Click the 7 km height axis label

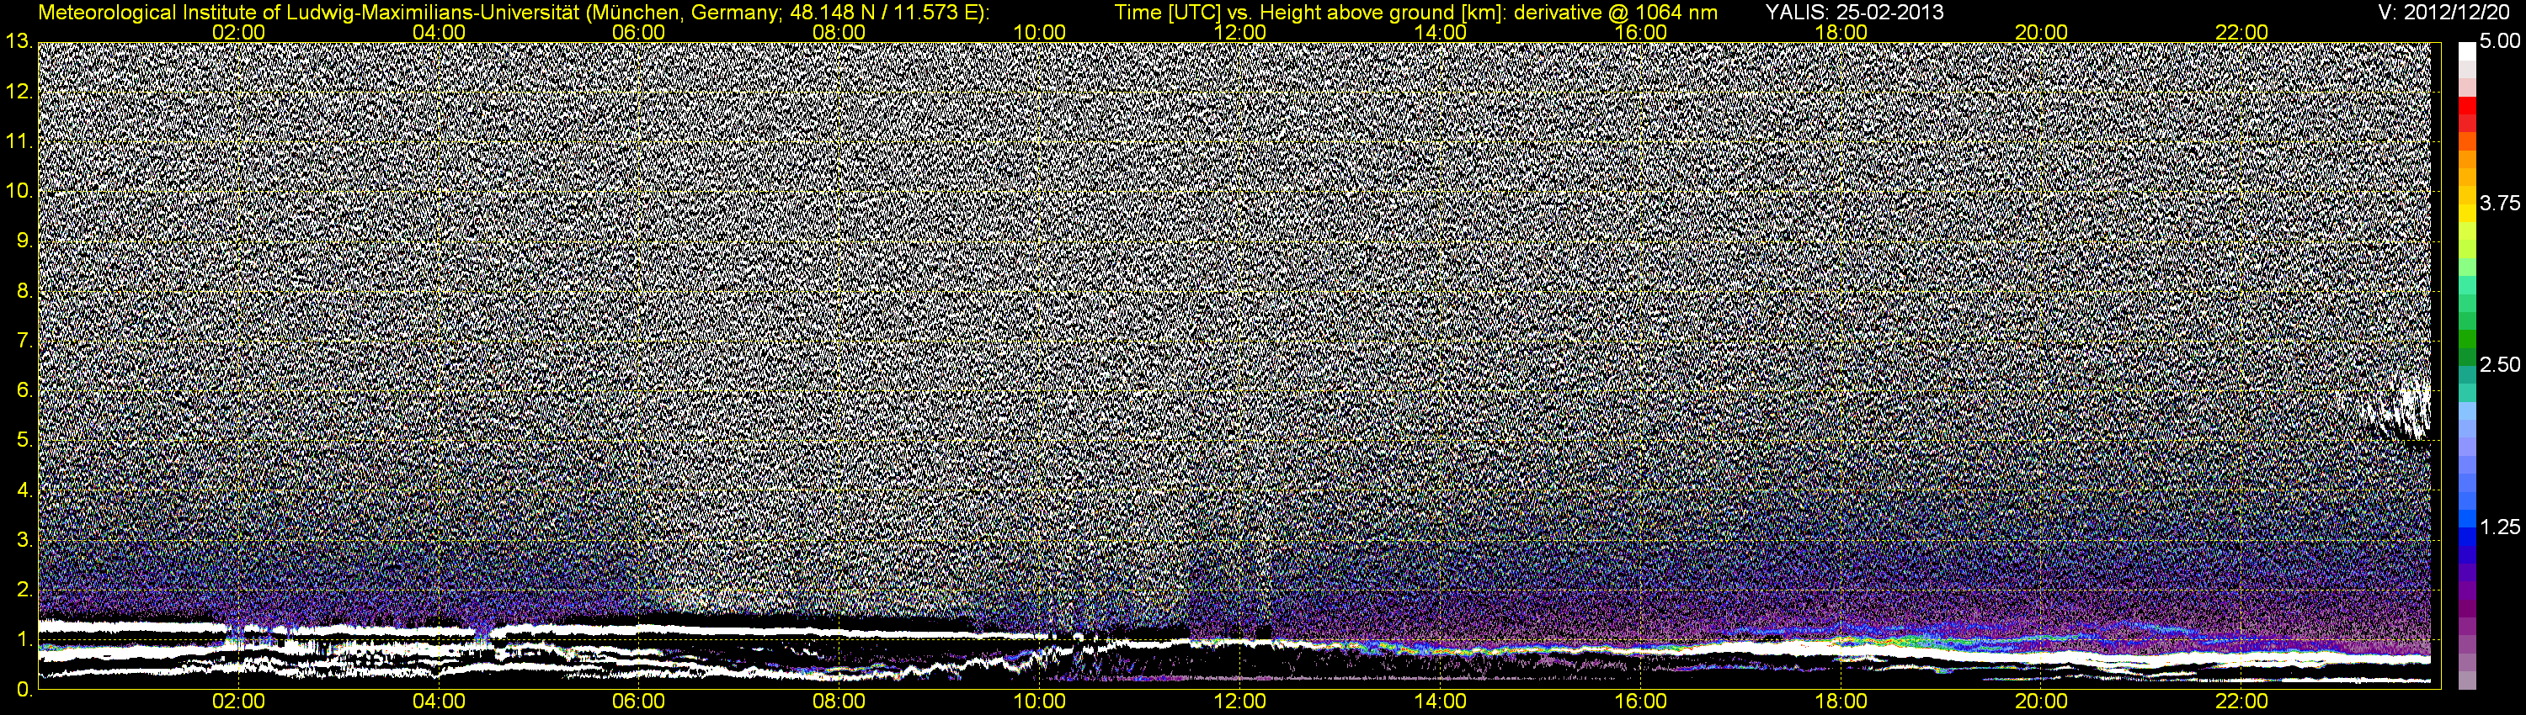point(24,342)
